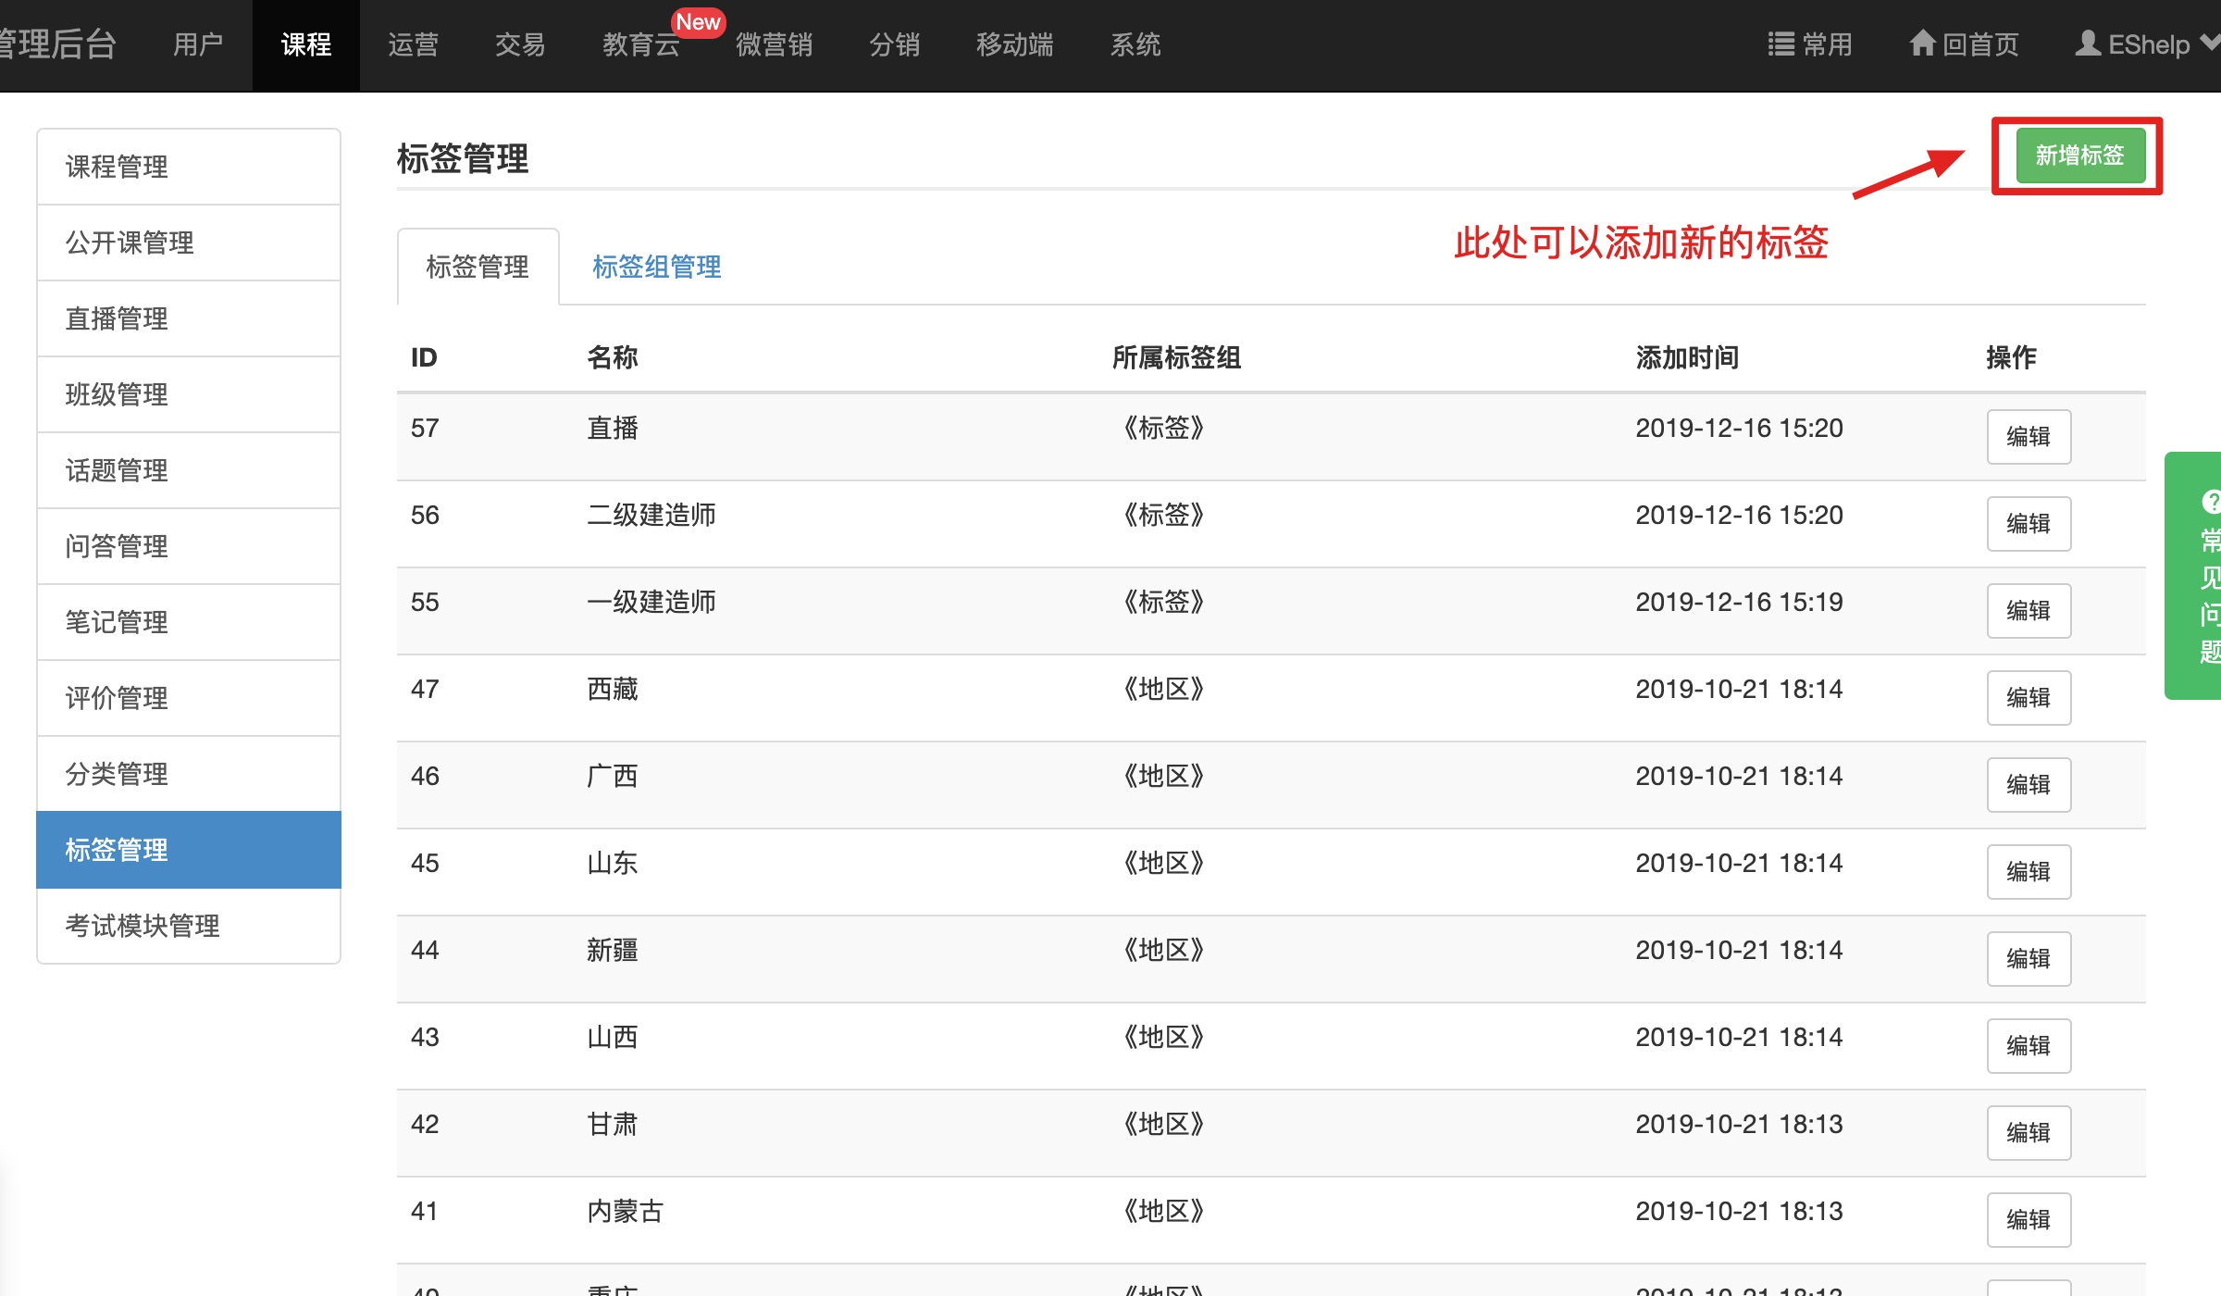Switch to the 标签组管理 tab
Screen dimensions: 2221x1296
tap(656, 268)
